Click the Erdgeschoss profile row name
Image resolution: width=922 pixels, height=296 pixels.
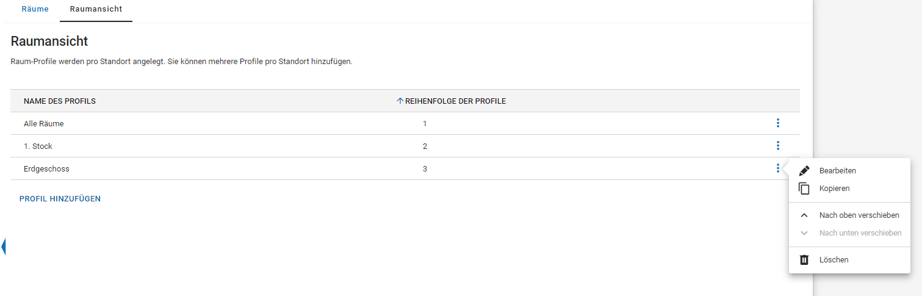[46, 169]
